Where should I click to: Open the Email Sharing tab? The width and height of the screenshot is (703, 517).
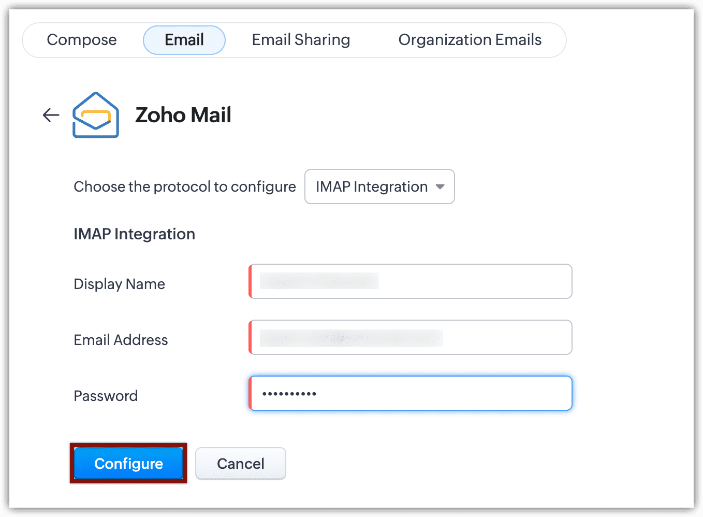301,40
